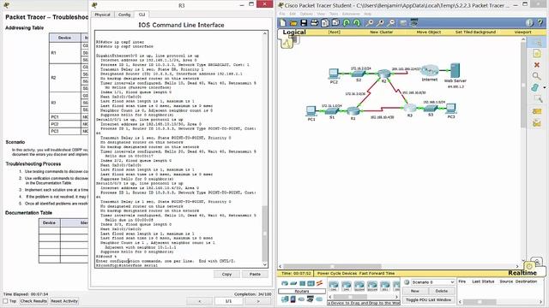Click the Check Results button
Image resolution: width=549 pixels, height=308 pixels.
[33, 301]
